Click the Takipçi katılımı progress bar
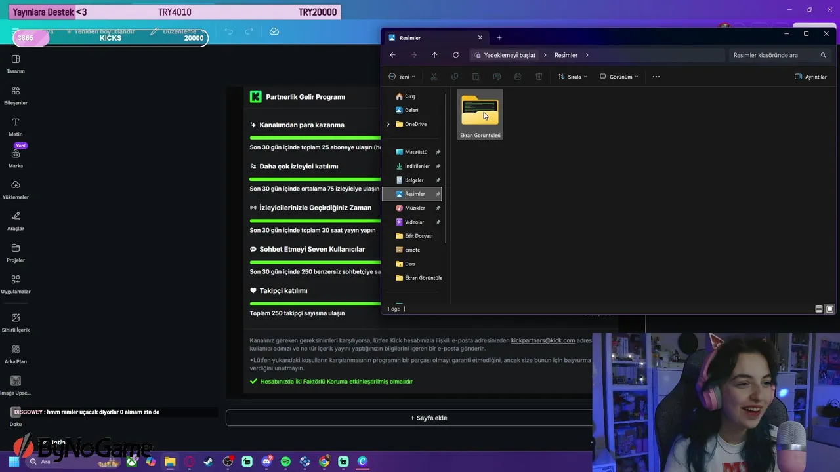The height and width of the screenshot is (472, 840). pyautogui.click(x=315, y=304)
